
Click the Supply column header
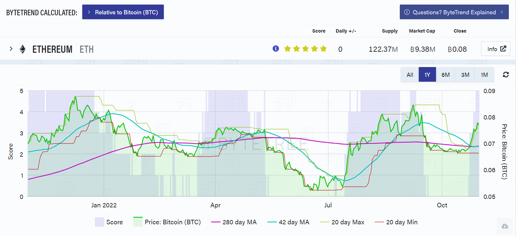pos(390,31)
